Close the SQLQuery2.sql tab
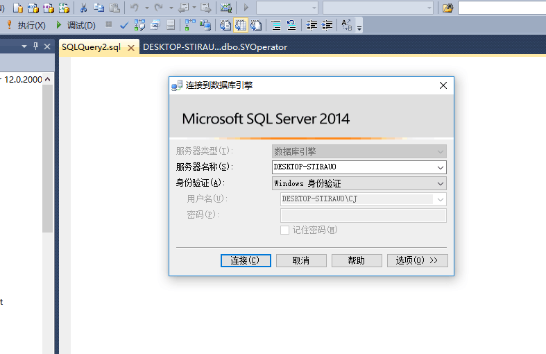The image size is (546, 354). [x=131, y=48]
